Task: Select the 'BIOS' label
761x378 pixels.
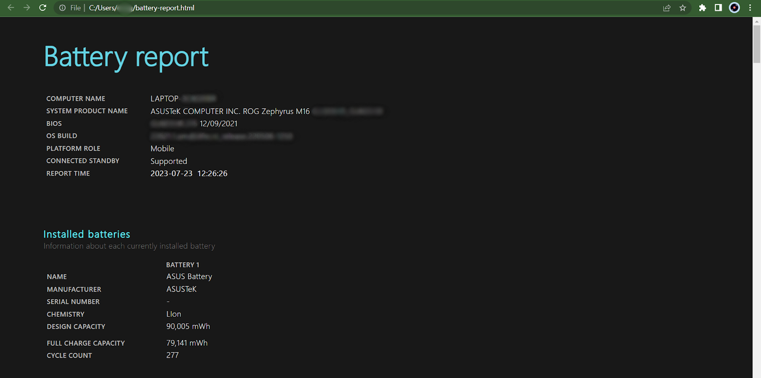Action: click(x=54, y=123)
